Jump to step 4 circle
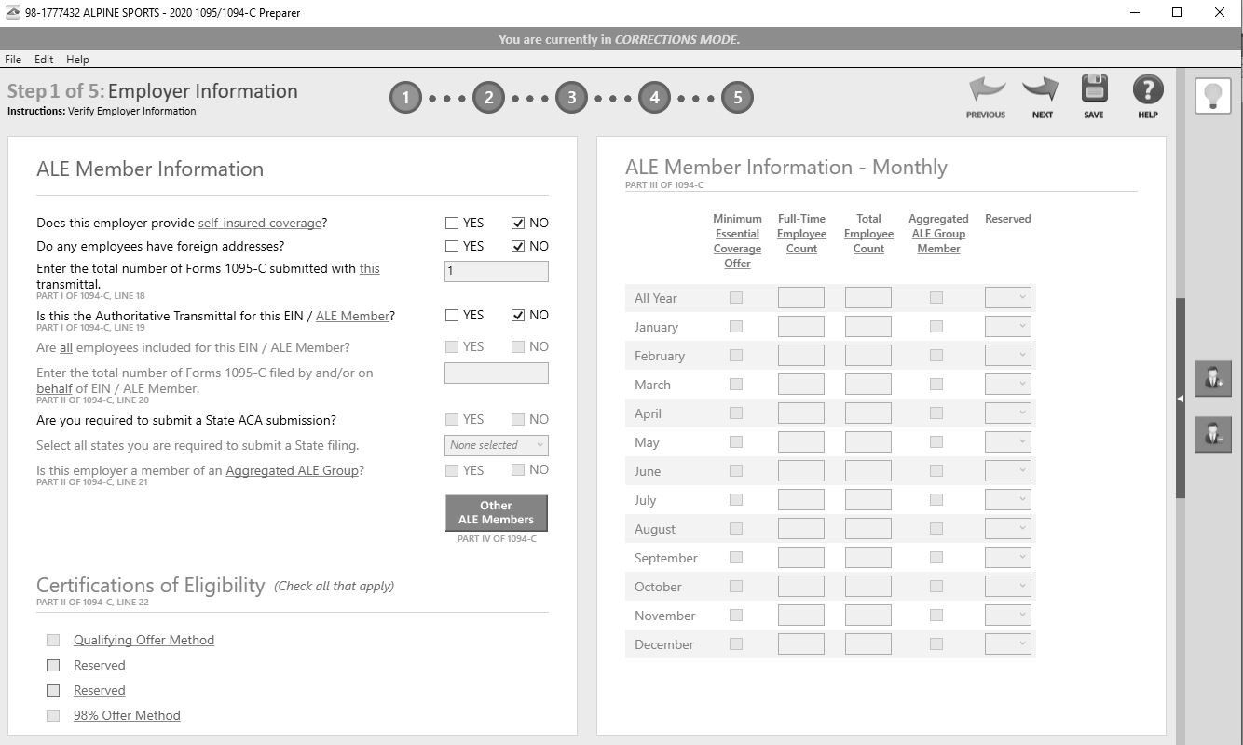 [x=654, y=97]
